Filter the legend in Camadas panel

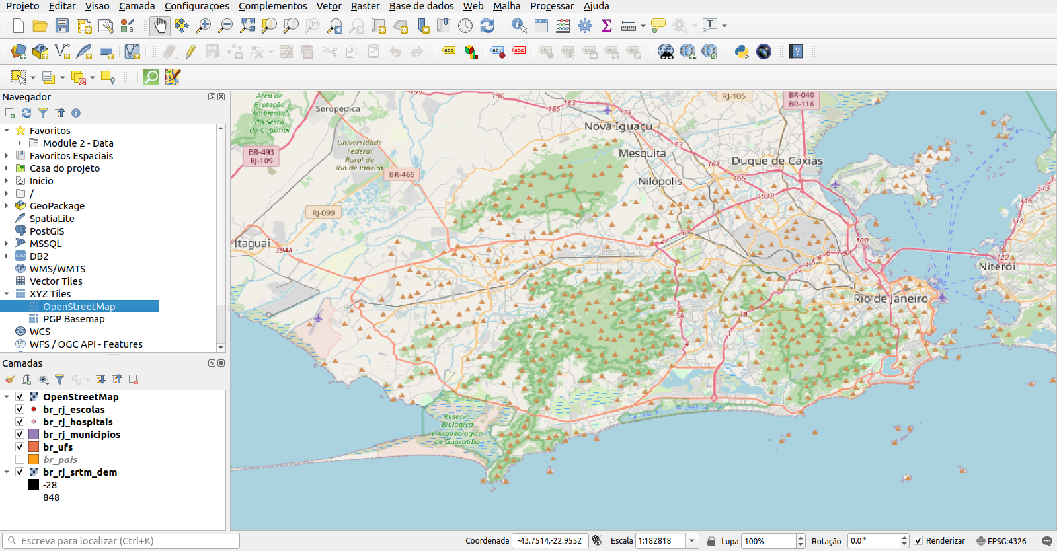59,379
